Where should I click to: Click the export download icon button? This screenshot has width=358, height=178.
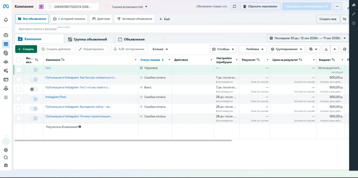pyautogui.click(x=326, y=49)
